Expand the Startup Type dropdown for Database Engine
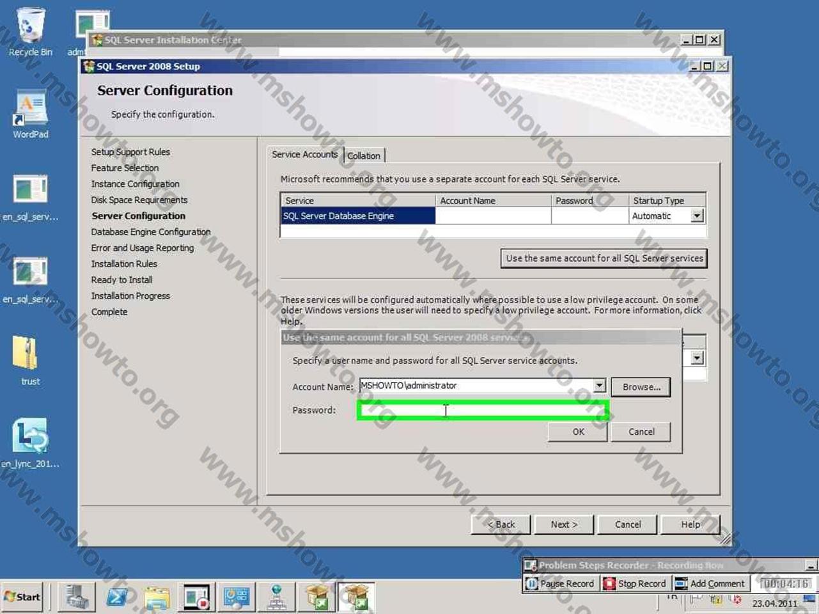 coord(697,216)
